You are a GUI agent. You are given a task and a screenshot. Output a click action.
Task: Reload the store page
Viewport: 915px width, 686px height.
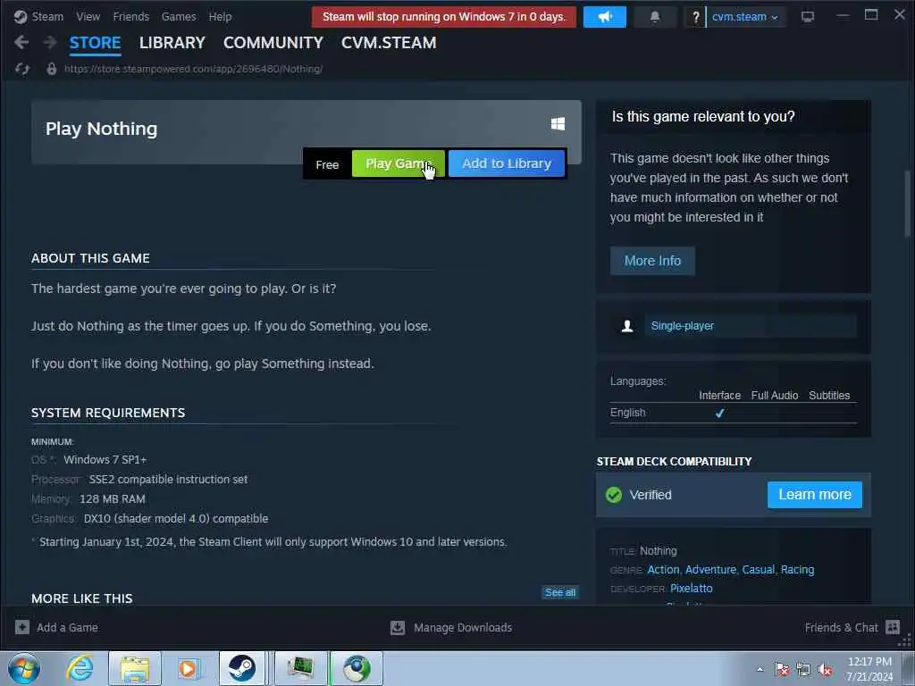point(22,69)
